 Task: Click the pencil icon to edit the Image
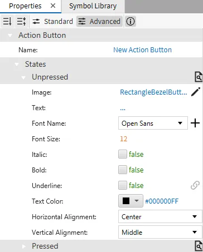(x=196, y=92)
